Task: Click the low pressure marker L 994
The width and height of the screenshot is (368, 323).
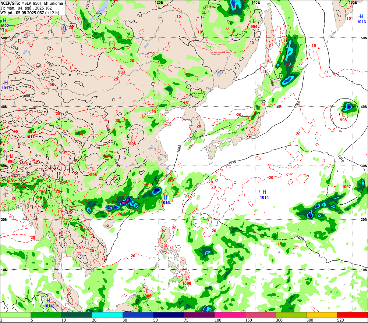Action: pos(254,24)
